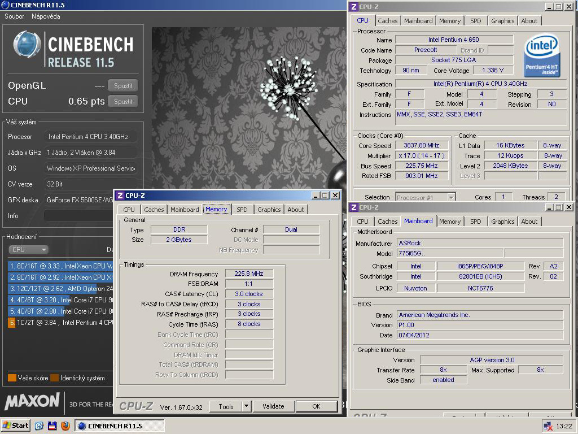Click the Z icon of the Mainboard CPU-Z window
The image size is (578, 434).
click(x=353, y=207)
